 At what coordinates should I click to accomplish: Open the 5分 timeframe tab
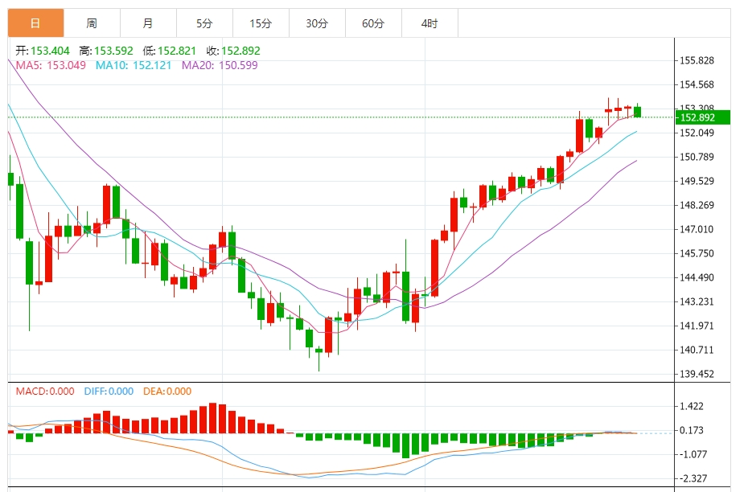click(x=204, y=23)
